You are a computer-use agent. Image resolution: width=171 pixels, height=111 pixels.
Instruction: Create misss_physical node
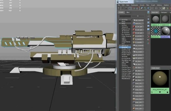(138, 102)
